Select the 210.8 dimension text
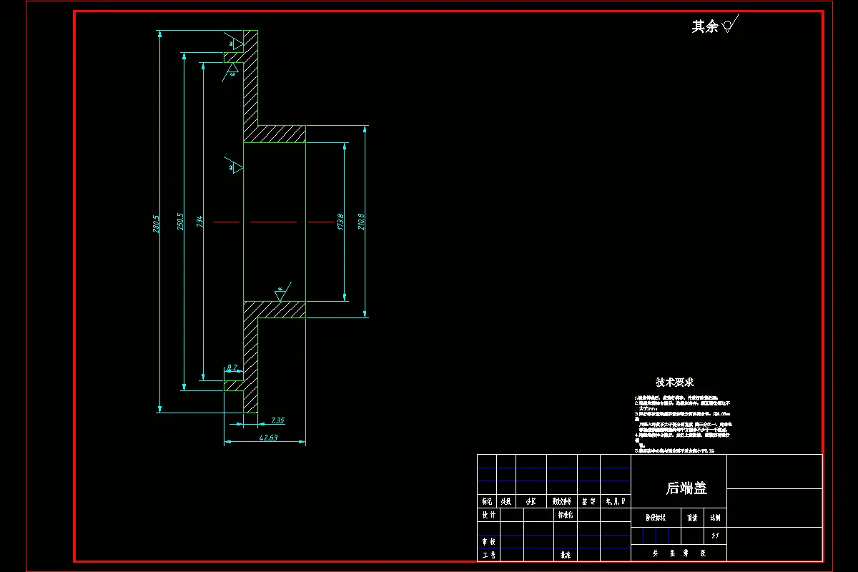Viewport: 858px width, 572px height. point(361,222)
